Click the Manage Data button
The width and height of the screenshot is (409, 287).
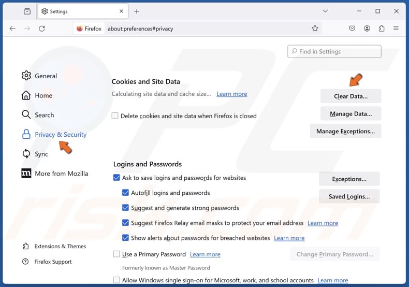pos(350,114)
